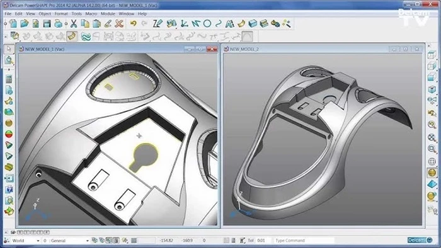This screenshot has width=441, height=248.
Task: Open the blue Solid block tool
Action: pos(253,23)
